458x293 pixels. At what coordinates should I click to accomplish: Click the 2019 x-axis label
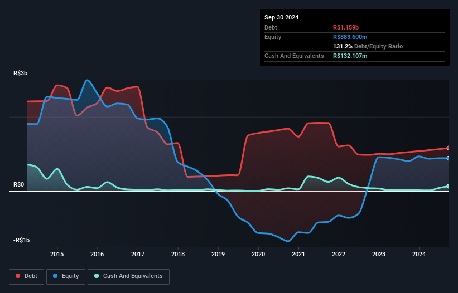pyautogui.click(x=218, y=254)
